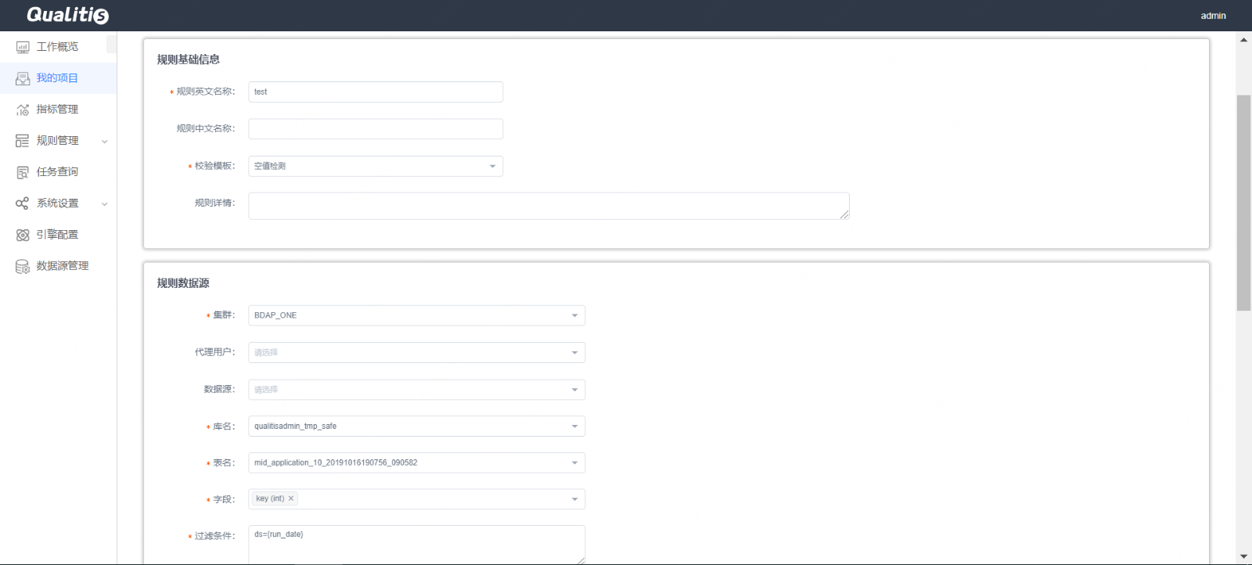This screenshot has width=1252, height=565.
Task: Open the 库名 dropdown
Action: tap(417, 426)
